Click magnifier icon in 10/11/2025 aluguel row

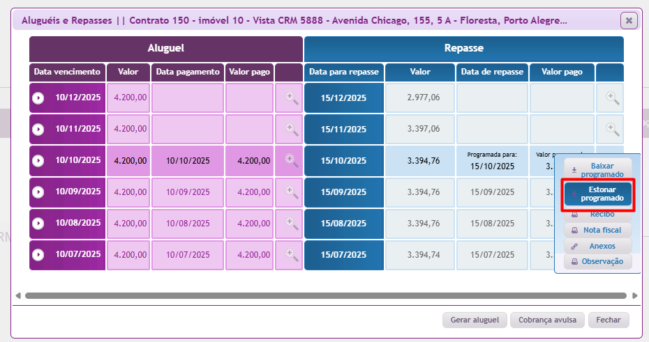[291, 129]
